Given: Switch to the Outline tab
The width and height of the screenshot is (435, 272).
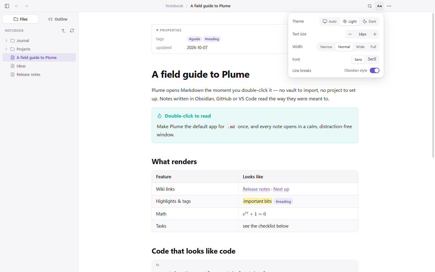Looking at the screenshot, I should 58,19.
